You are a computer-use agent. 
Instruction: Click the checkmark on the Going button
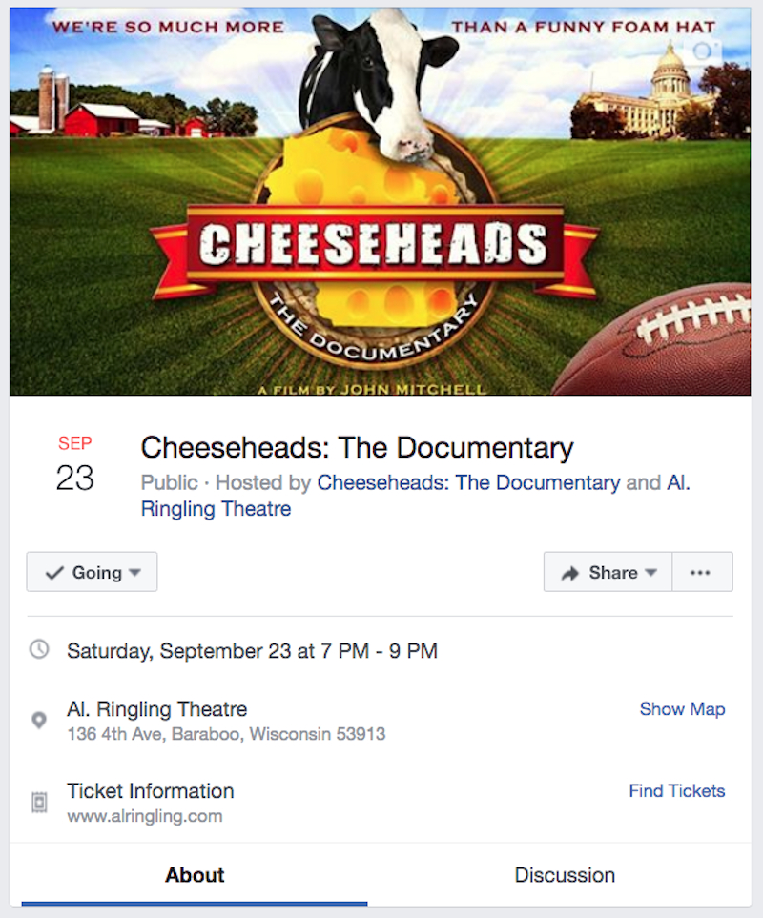(54, 573)
